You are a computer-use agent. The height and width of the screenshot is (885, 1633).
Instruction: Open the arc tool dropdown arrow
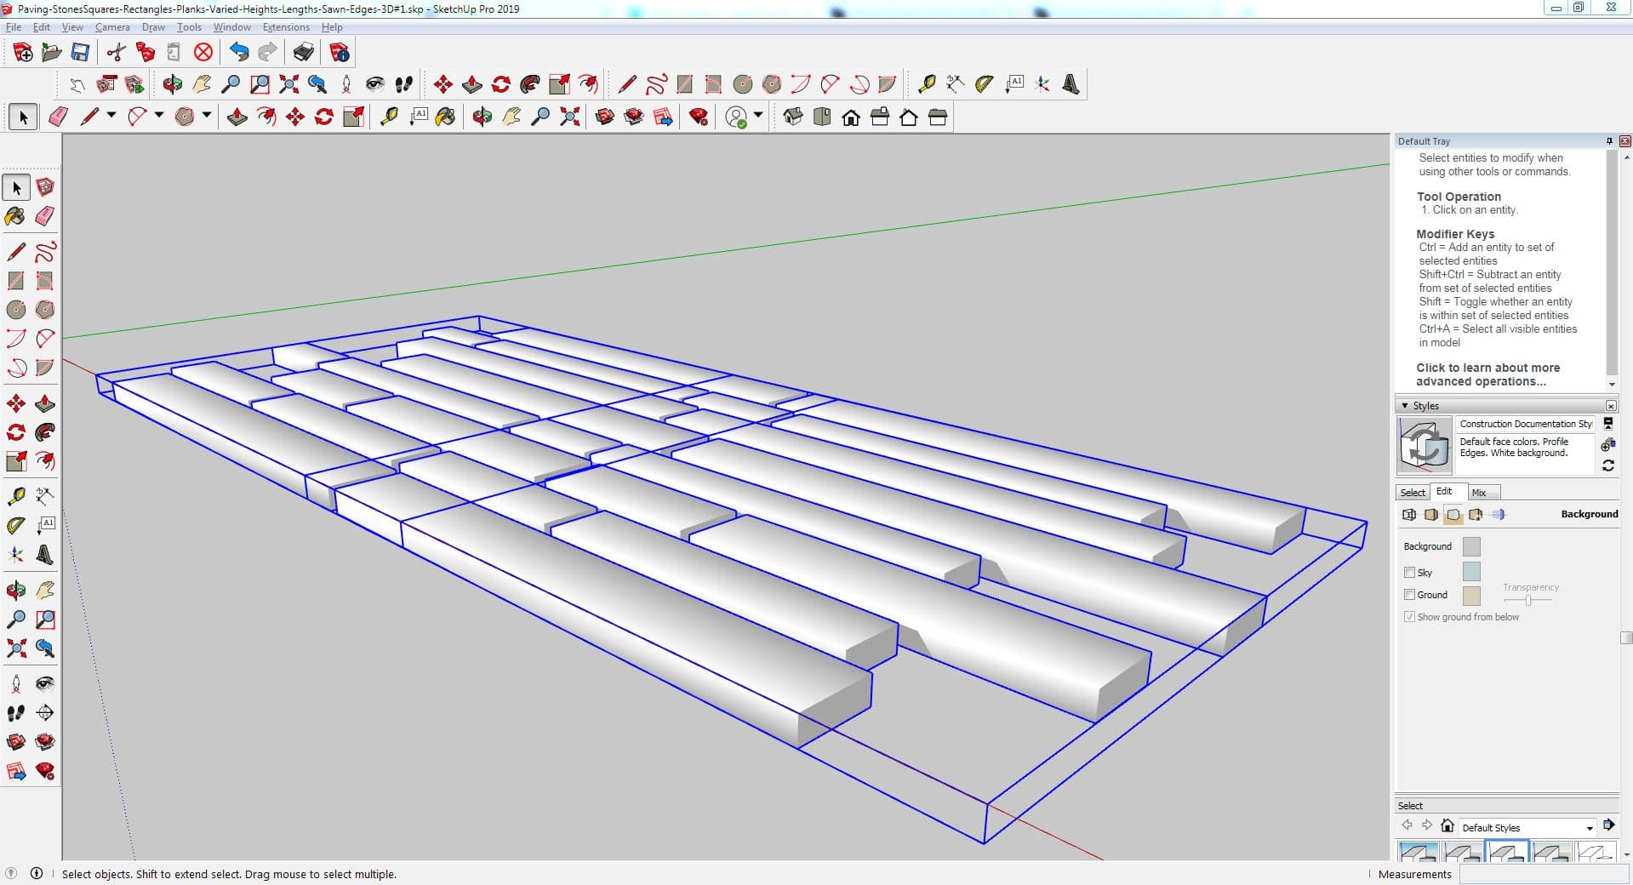[x=158, y=115]
